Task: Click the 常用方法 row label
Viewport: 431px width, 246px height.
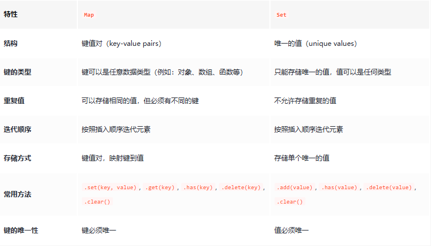Action: (x=18, y=194)
